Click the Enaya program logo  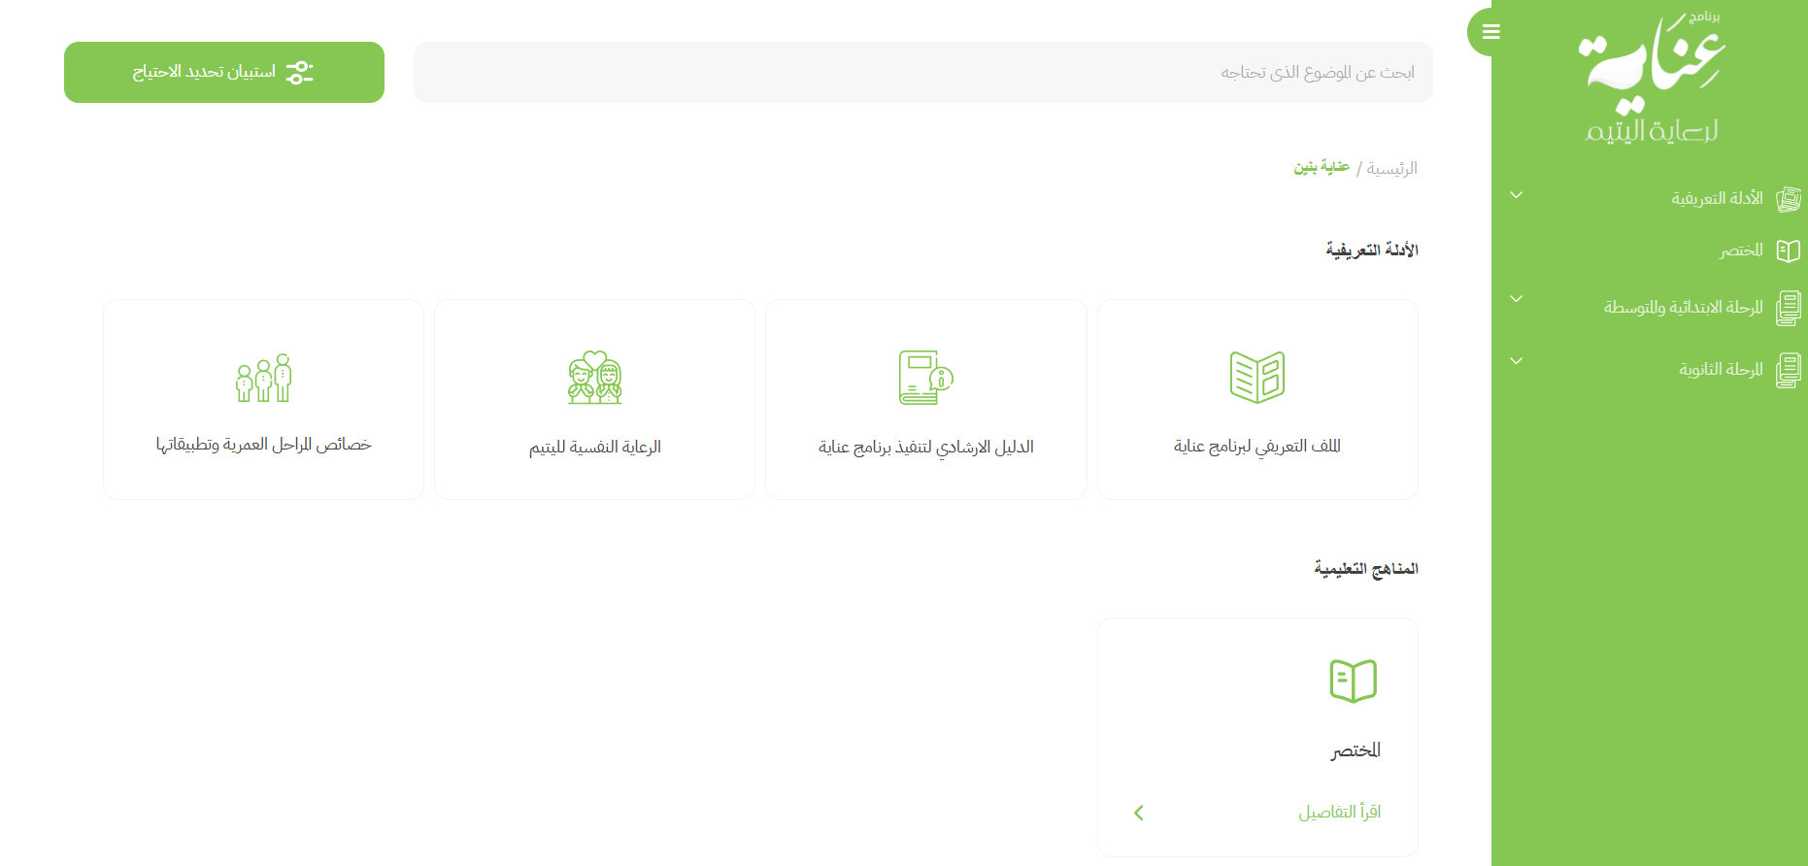pyautogui.click(x=1651, y=78)
